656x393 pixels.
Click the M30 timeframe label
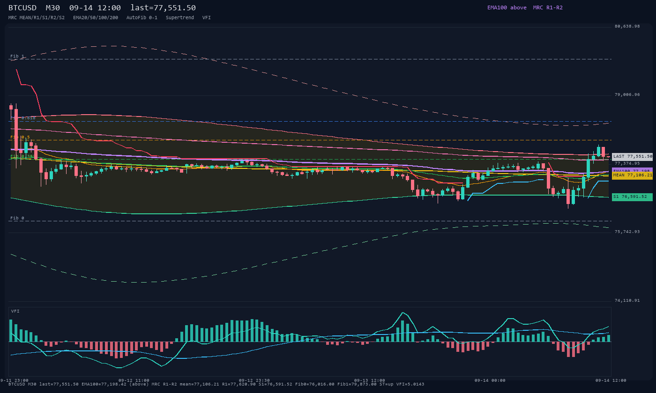coord(52,7)
